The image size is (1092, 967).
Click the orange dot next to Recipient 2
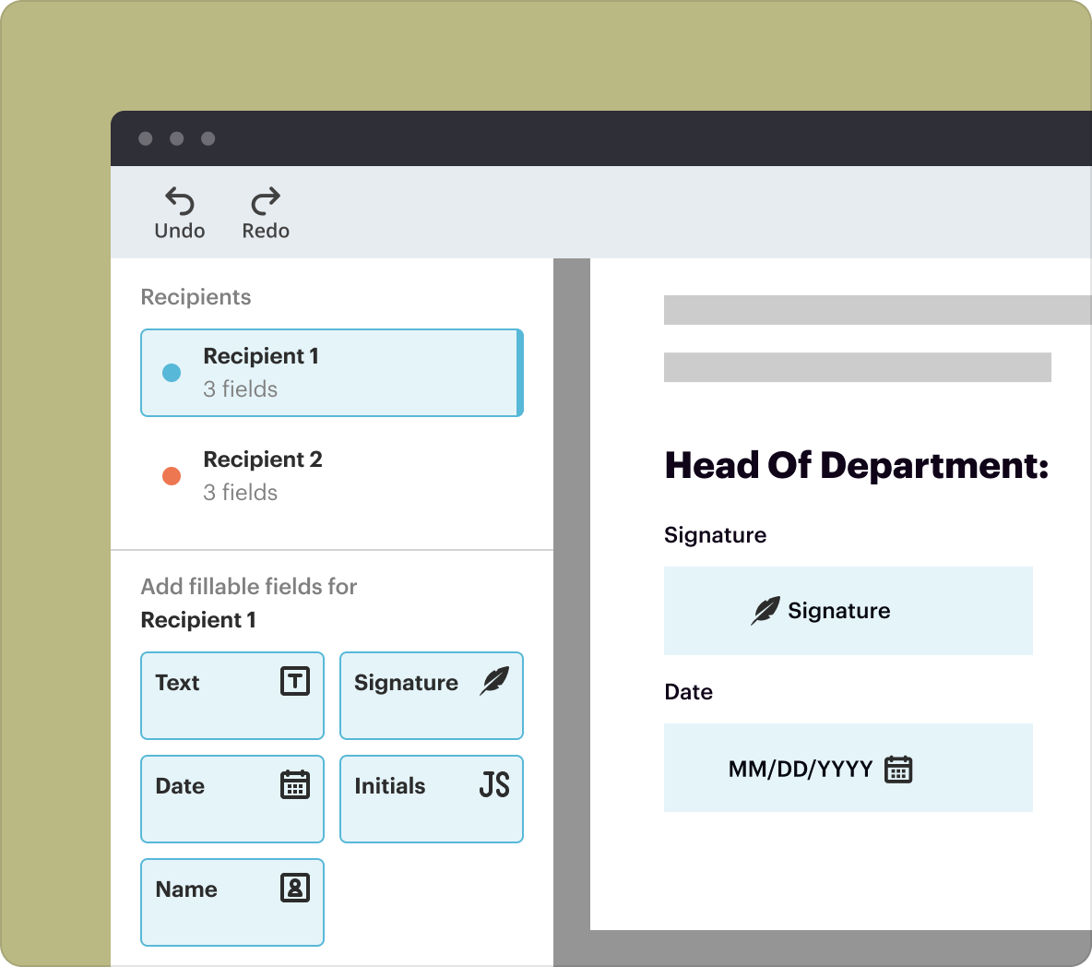click(x=172, y=475)
